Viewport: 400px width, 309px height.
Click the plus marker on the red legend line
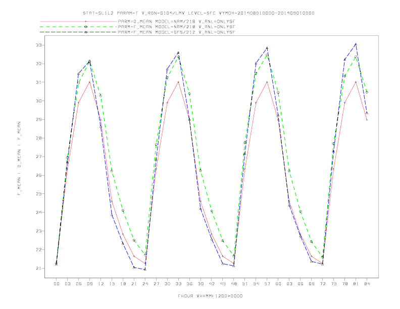(x=86, y=21)
